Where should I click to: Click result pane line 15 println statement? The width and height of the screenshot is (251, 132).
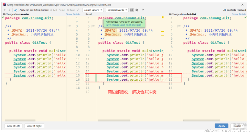[x=135, y=76]
